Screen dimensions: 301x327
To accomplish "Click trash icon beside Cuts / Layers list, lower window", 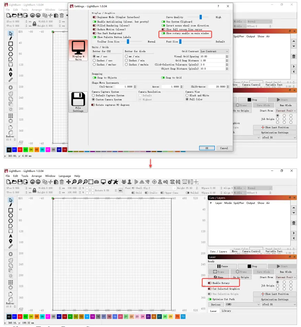I will click(294, 223).
